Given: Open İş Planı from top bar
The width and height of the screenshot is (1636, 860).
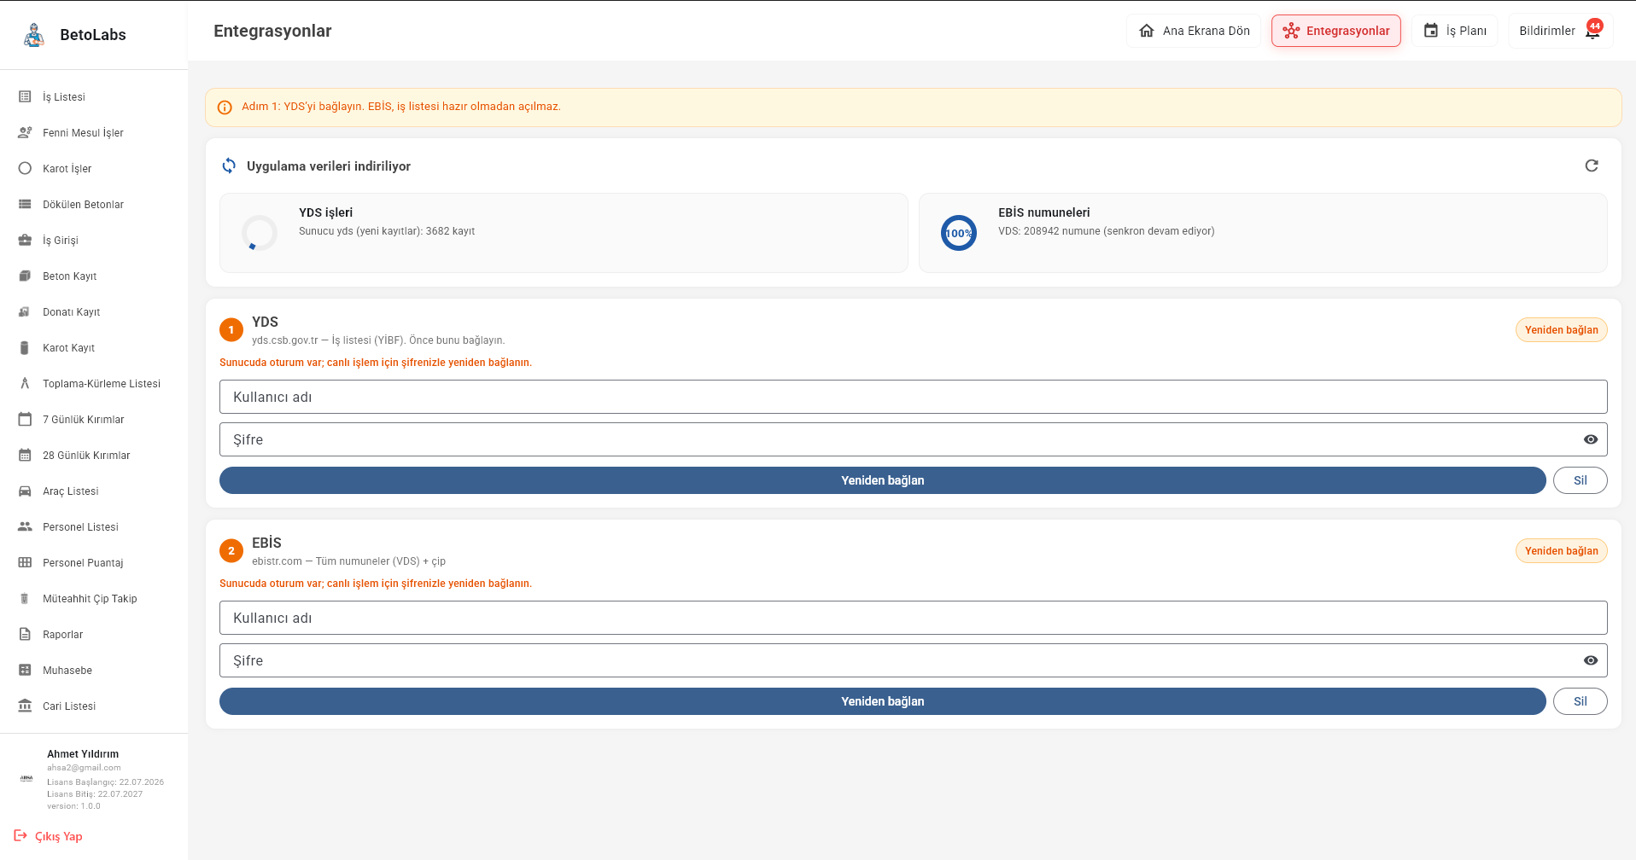Looking at the screenshot, I should [1455, 31].
